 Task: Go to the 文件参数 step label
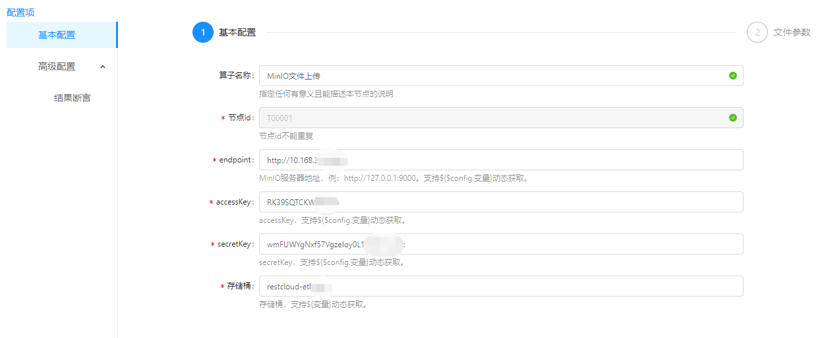[792, 32]
